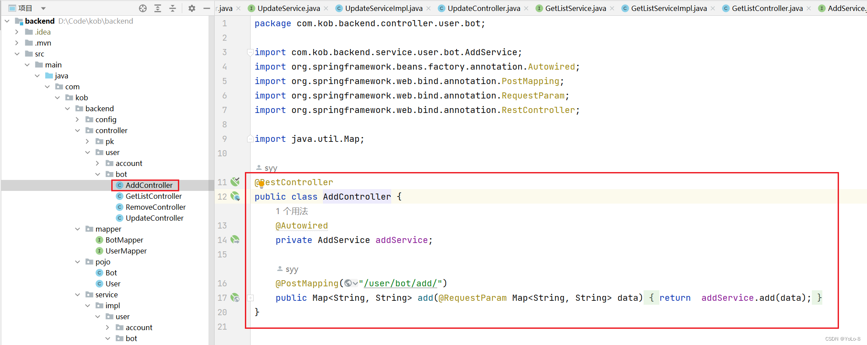867x345 pixels.
Task: Close the UpdateService.java tab
Action: [326, 8]
